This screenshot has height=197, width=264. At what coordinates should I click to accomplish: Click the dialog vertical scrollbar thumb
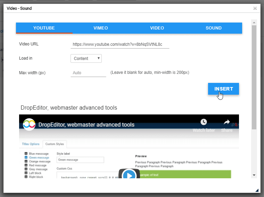click(x=254, y=76)
